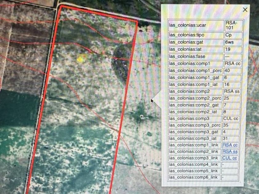The image size is (259, 194).
Task: Select the comp1 value RSA cc
Action: tap(232, 63)
